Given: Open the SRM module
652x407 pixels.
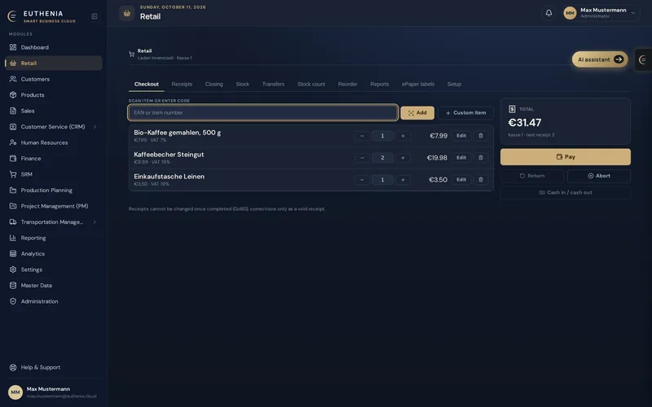Looking at the screenshot, I should coord(53,174).
